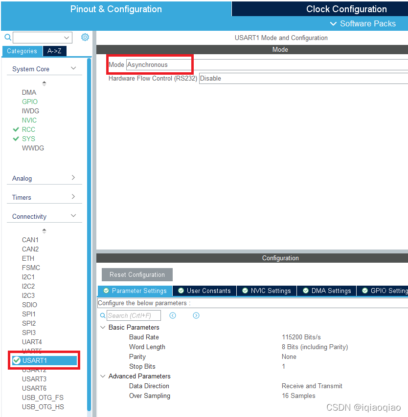Select SYS in System Core

tap(28, 139)
